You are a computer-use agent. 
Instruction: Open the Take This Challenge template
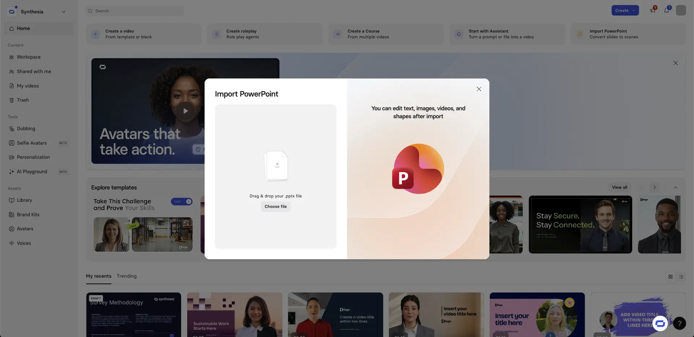click(x=143, y=225)
